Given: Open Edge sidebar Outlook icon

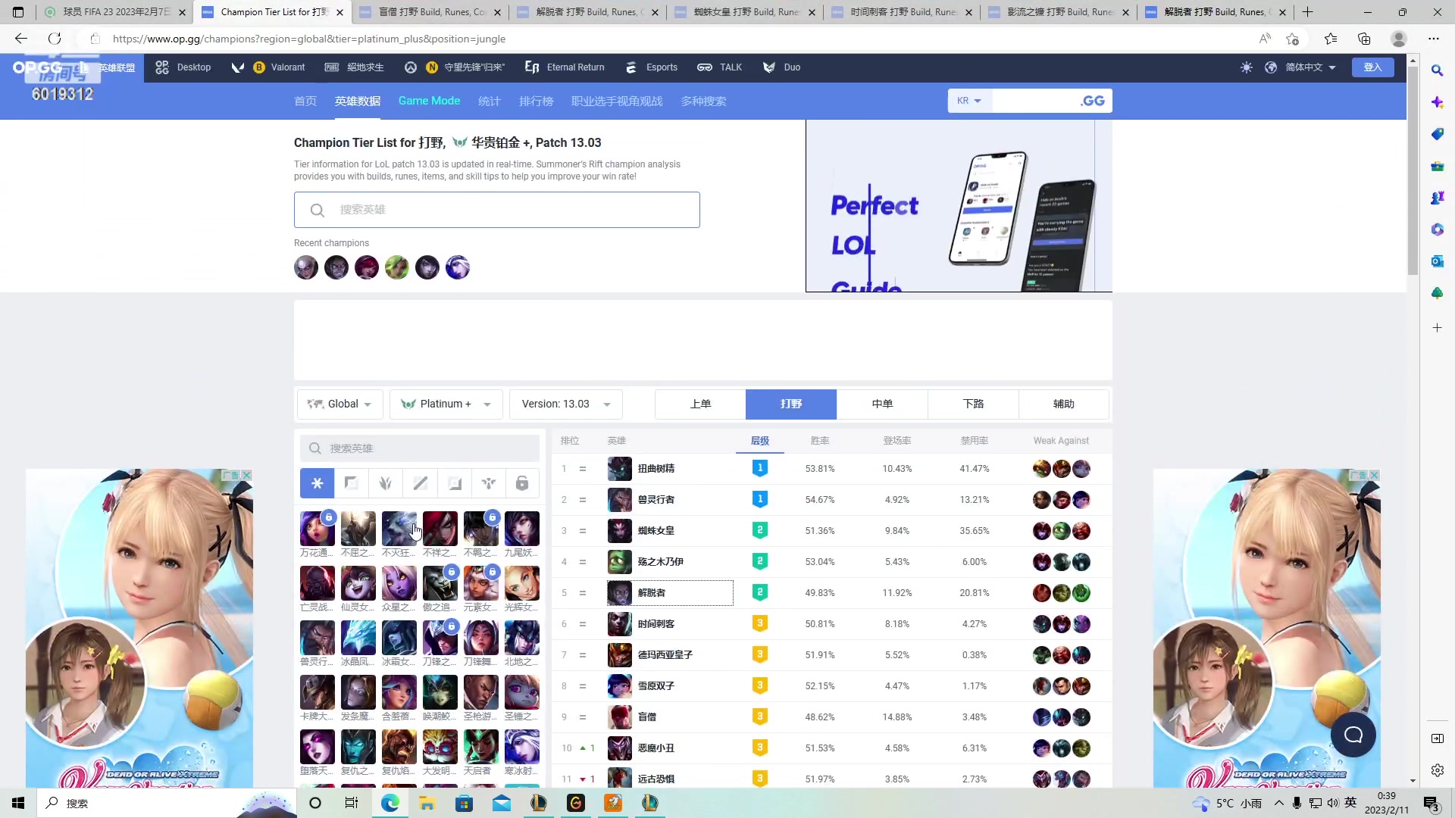Looking at the screenshot, I should click(1437, 261).
